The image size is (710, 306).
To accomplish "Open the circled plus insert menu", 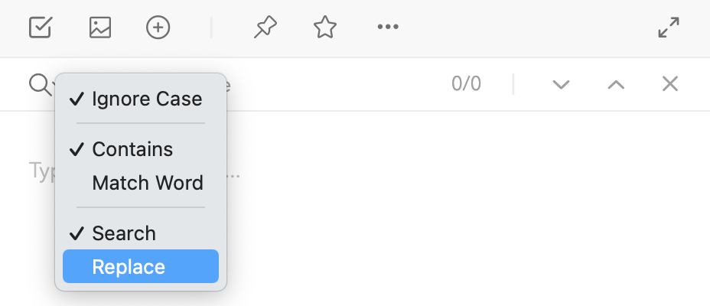I will (x=158, y=28).
